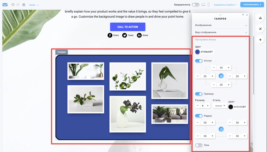
Task: Redo the last action
Action: pos(18,5)
